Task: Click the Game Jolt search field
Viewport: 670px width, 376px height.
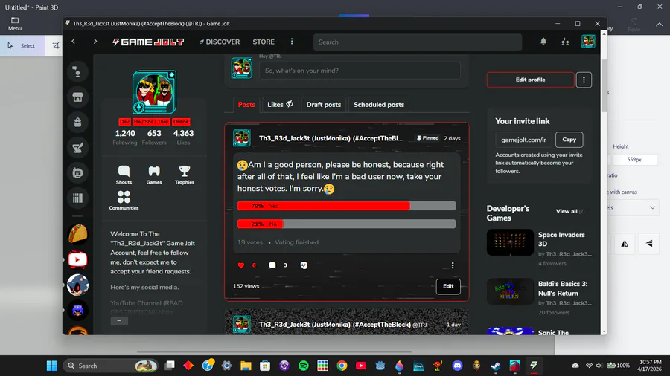Action: 418,42
